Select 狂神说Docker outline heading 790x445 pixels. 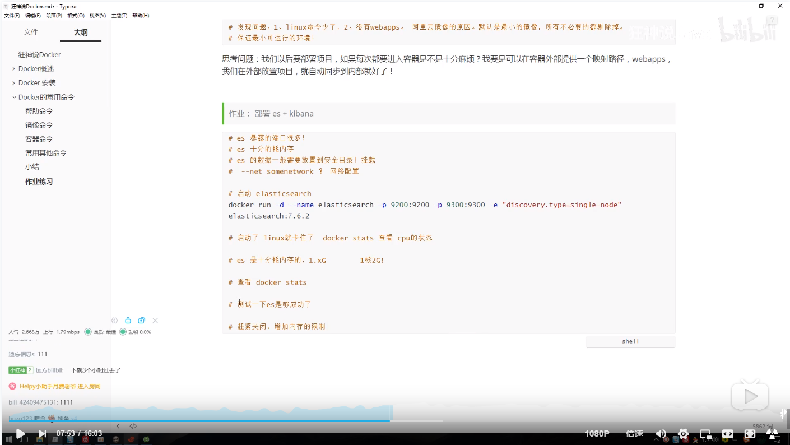tap(39, 55)
